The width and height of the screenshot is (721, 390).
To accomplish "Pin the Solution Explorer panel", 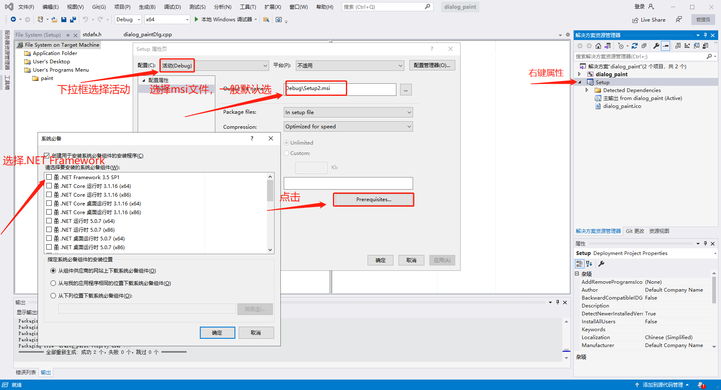I will (706, 35).
